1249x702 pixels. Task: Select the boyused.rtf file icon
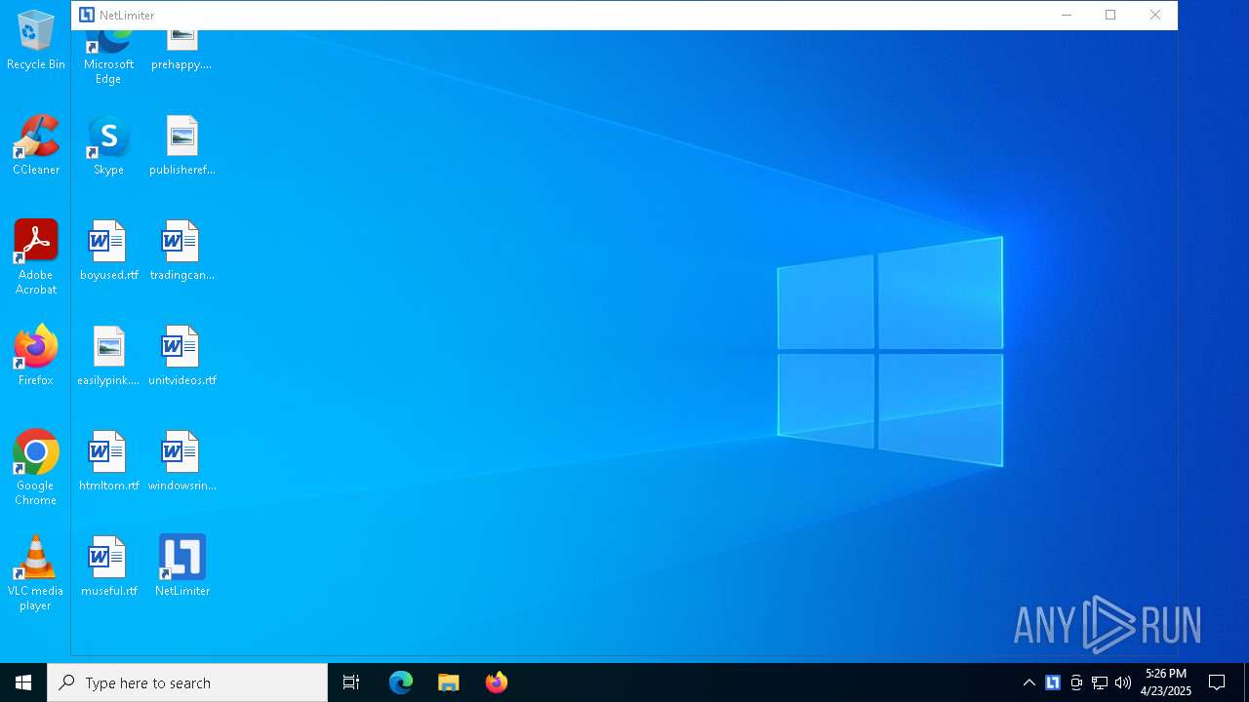[108, 252]
